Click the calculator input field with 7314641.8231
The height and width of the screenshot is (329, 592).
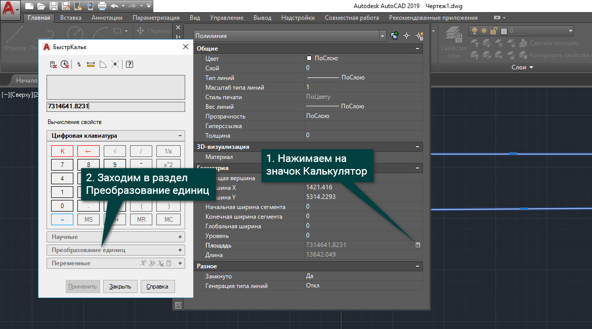[115, 107]
